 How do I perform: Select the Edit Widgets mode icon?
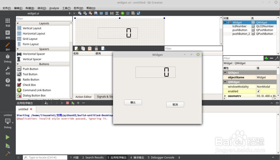click(80, 13)
